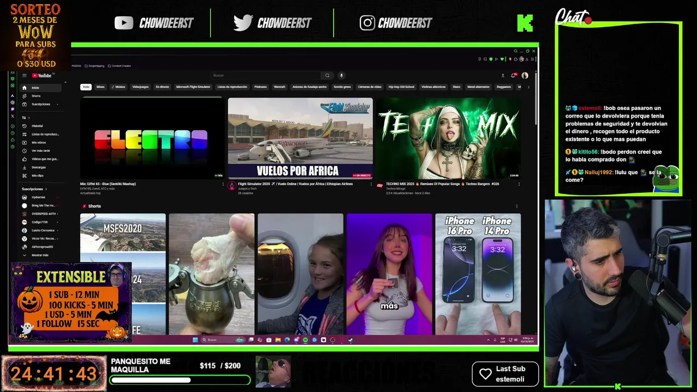This screenshot has height=392, width=697.
Task: Open File Explorer from the taskbar
Action: (x=278, y=340)
